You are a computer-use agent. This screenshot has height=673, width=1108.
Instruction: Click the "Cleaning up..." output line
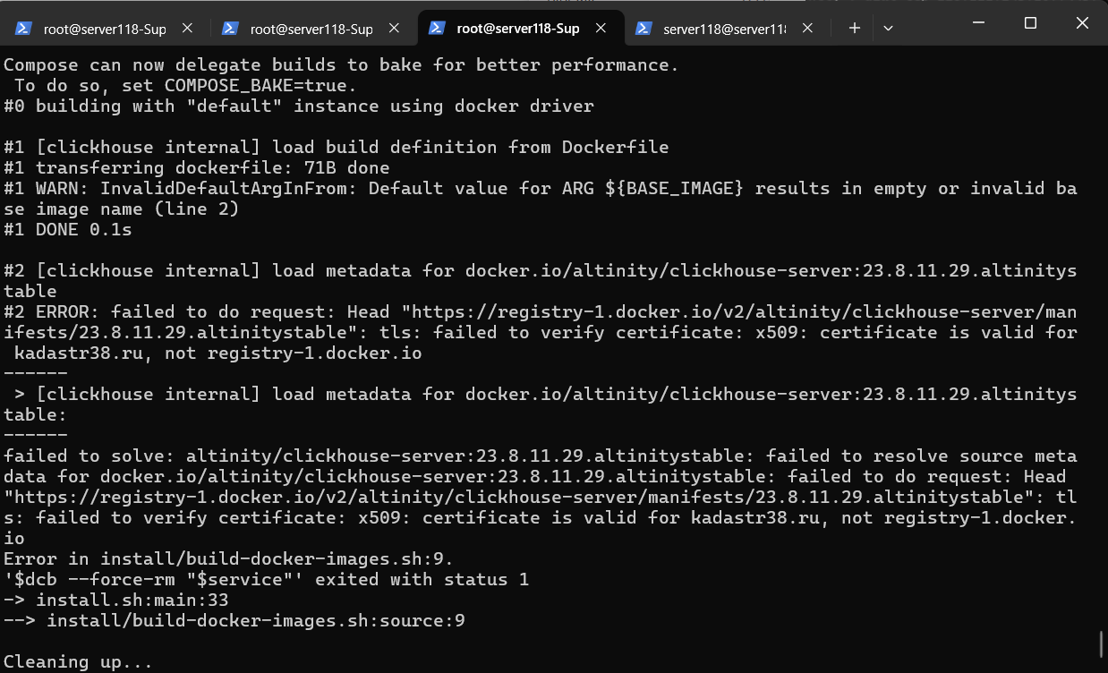point(79,662)
